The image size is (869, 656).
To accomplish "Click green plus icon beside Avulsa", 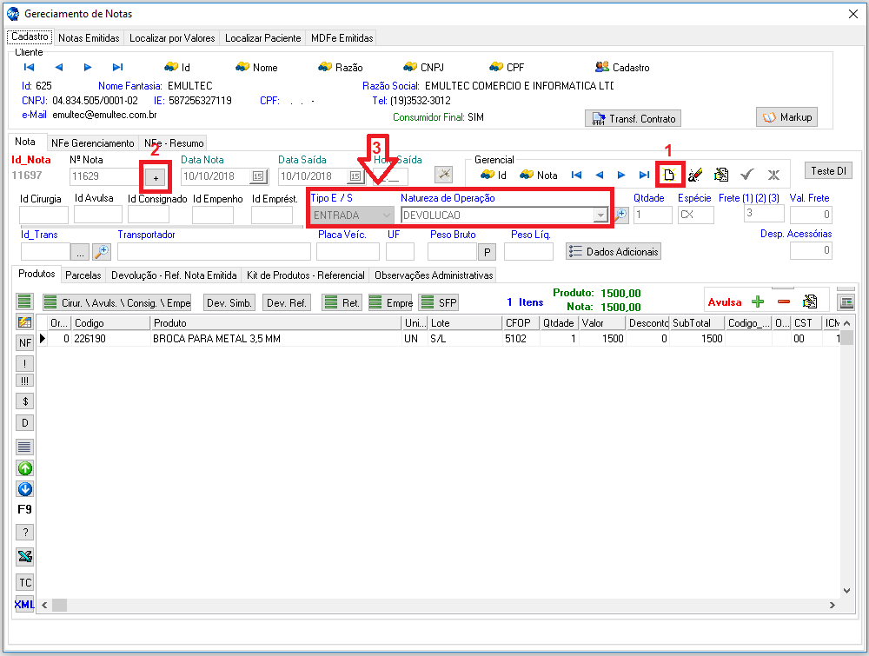I will tap(758, 301).
